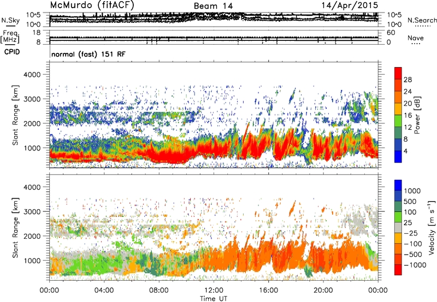Click the 60 tick on Nave axis
This screenshot has width=437, height=302.
coord(391,33)
